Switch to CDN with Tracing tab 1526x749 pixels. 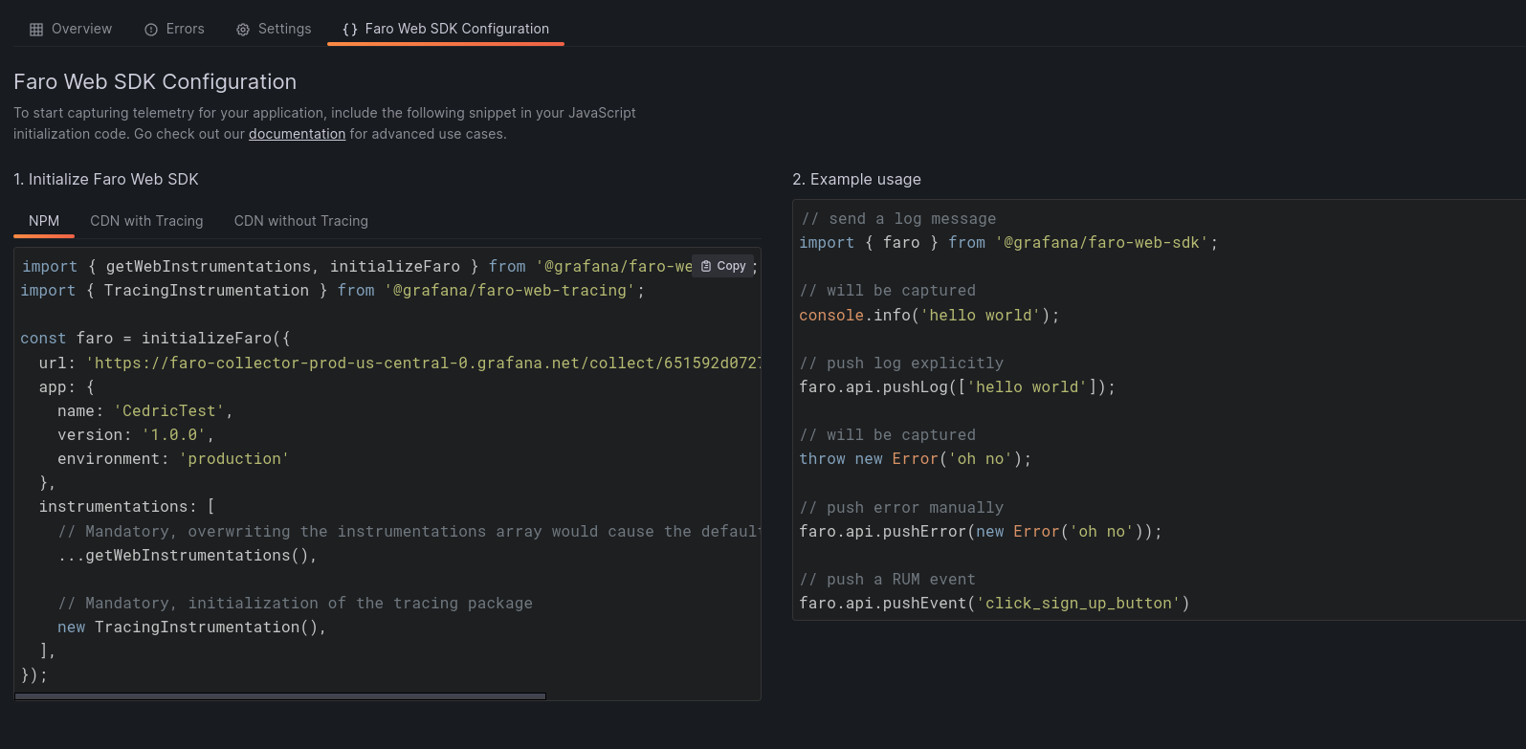click(x=146, y=221)
